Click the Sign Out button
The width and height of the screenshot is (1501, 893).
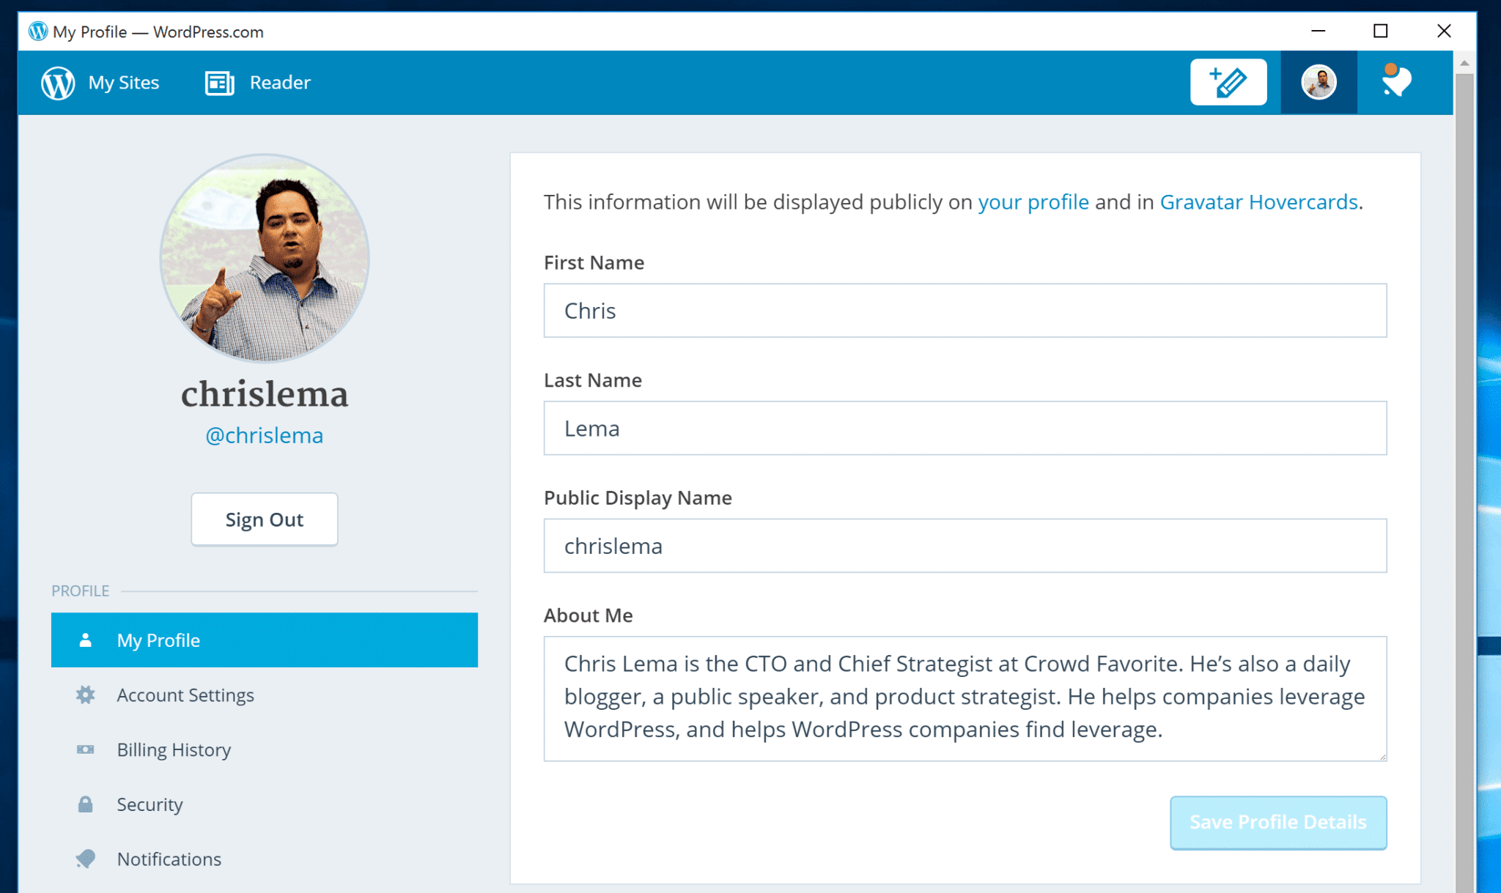264,519
